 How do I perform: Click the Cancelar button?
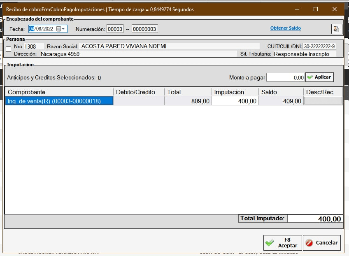[322, 243]
